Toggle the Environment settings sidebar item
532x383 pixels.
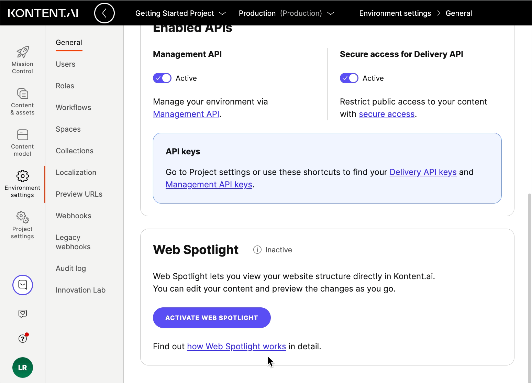coord(22,183)
